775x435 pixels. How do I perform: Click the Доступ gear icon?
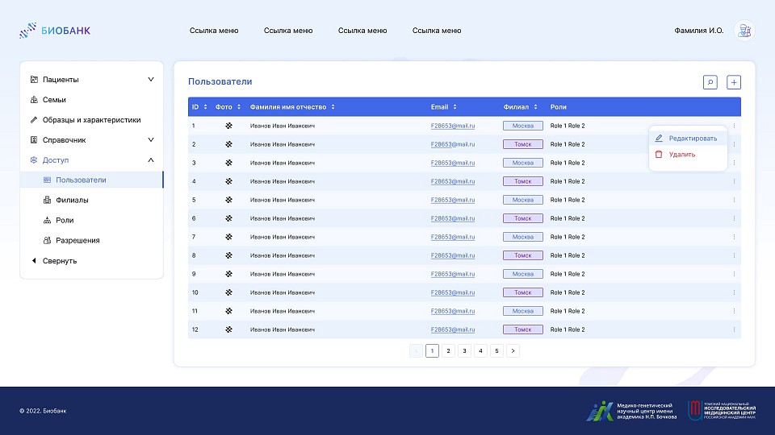tap(34, 159)
